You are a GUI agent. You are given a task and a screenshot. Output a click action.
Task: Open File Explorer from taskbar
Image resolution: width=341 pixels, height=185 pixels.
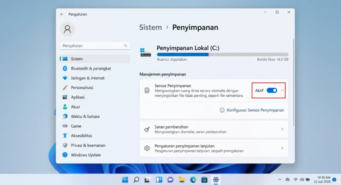182,179
